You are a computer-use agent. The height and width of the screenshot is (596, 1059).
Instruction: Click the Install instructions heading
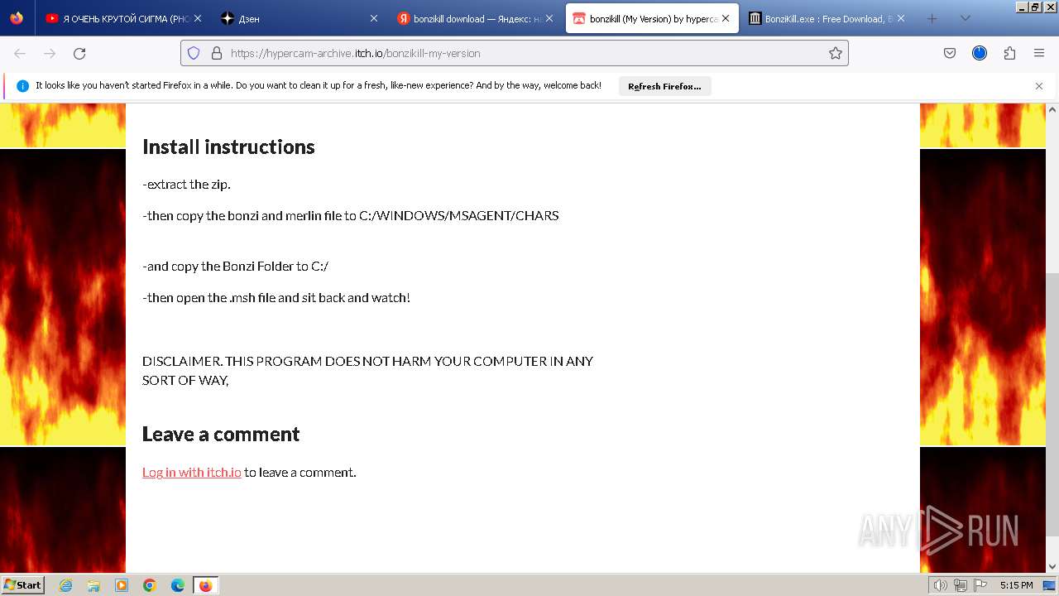point(228,147)
